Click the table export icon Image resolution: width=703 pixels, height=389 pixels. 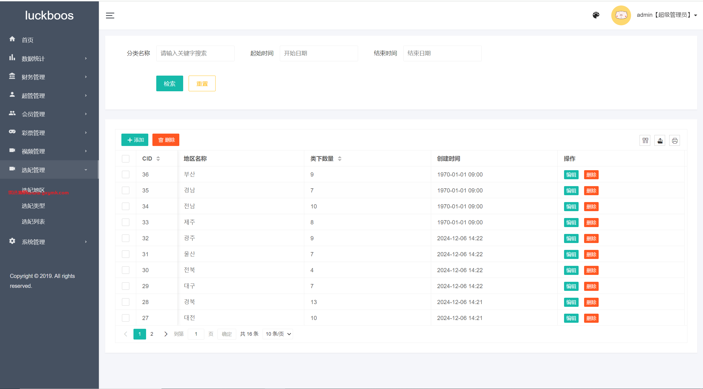[x=660, y=141]
